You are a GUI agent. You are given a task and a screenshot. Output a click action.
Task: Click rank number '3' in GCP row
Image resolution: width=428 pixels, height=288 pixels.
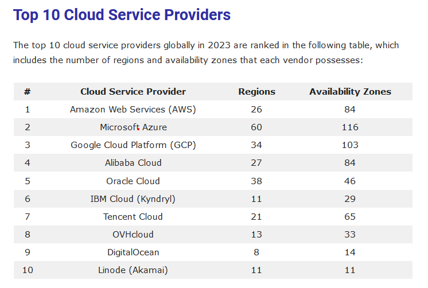(x=28, y=145)
